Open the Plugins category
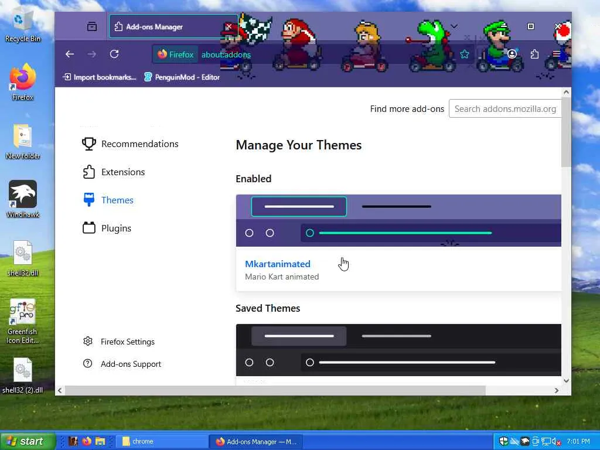 [x=107, y=229]
